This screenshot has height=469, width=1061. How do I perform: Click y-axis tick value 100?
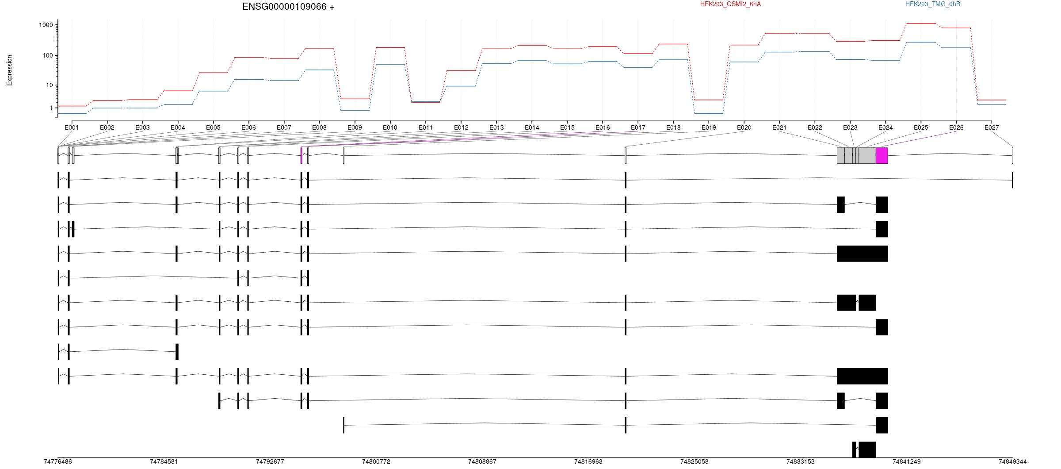click(48, 55)
